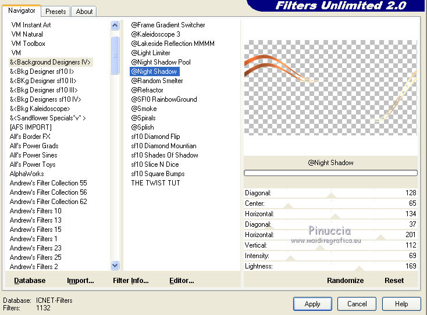Select Andrew's Filters 10 category
427x315 pixels.
[35, 211]
